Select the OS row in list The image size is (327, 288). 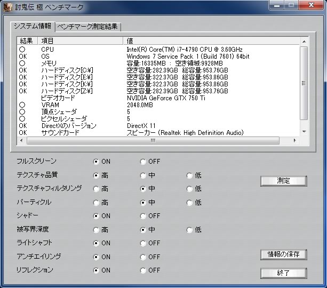(158, 57)
